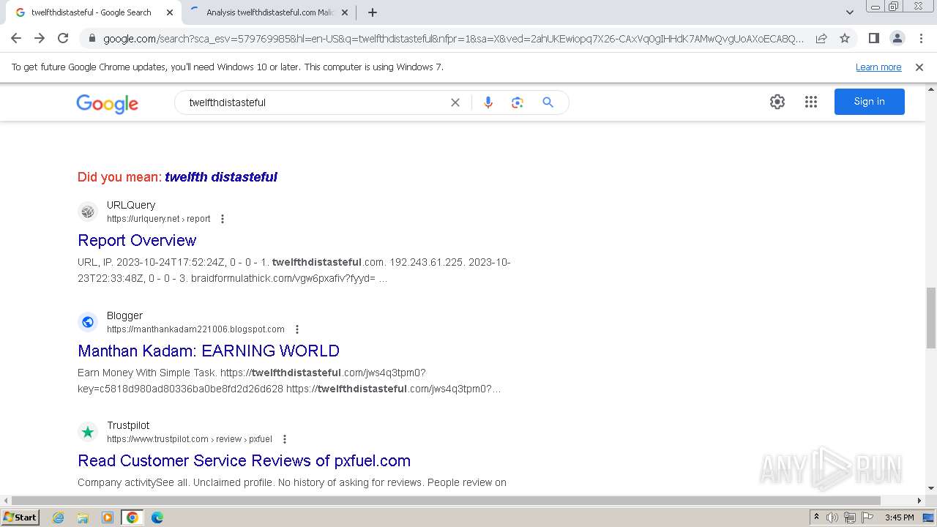Screen dimensions: 937x527
Task: Open Internet Explorer from taskbar
Action: pos(59,517)
